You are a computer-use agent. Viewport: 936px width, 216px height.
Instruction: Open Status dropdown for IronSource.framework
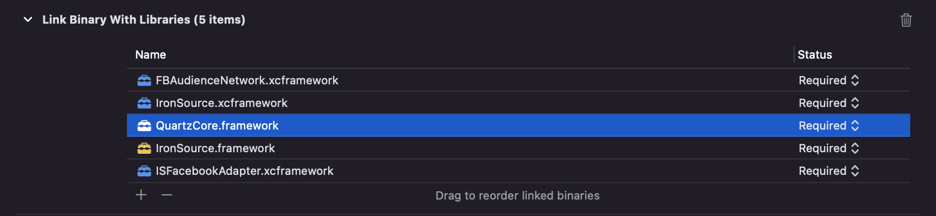[829, 149]
